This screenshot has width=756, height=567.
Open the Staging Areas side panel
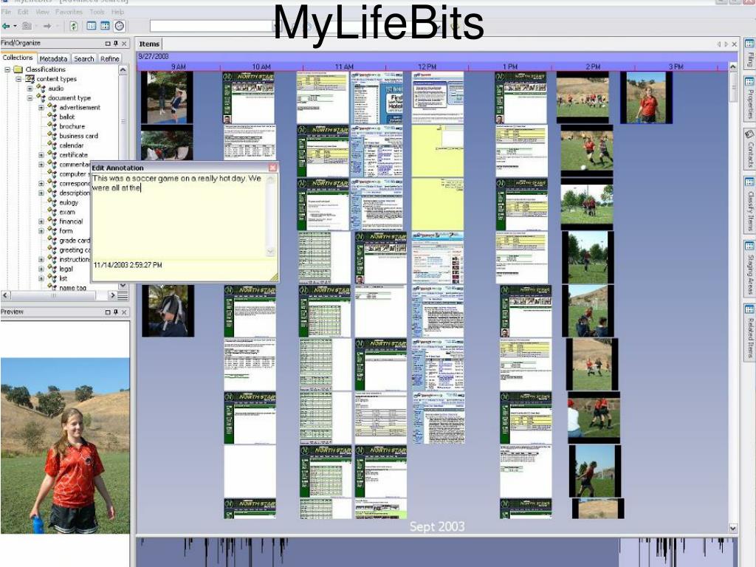[x=750, y=268]
